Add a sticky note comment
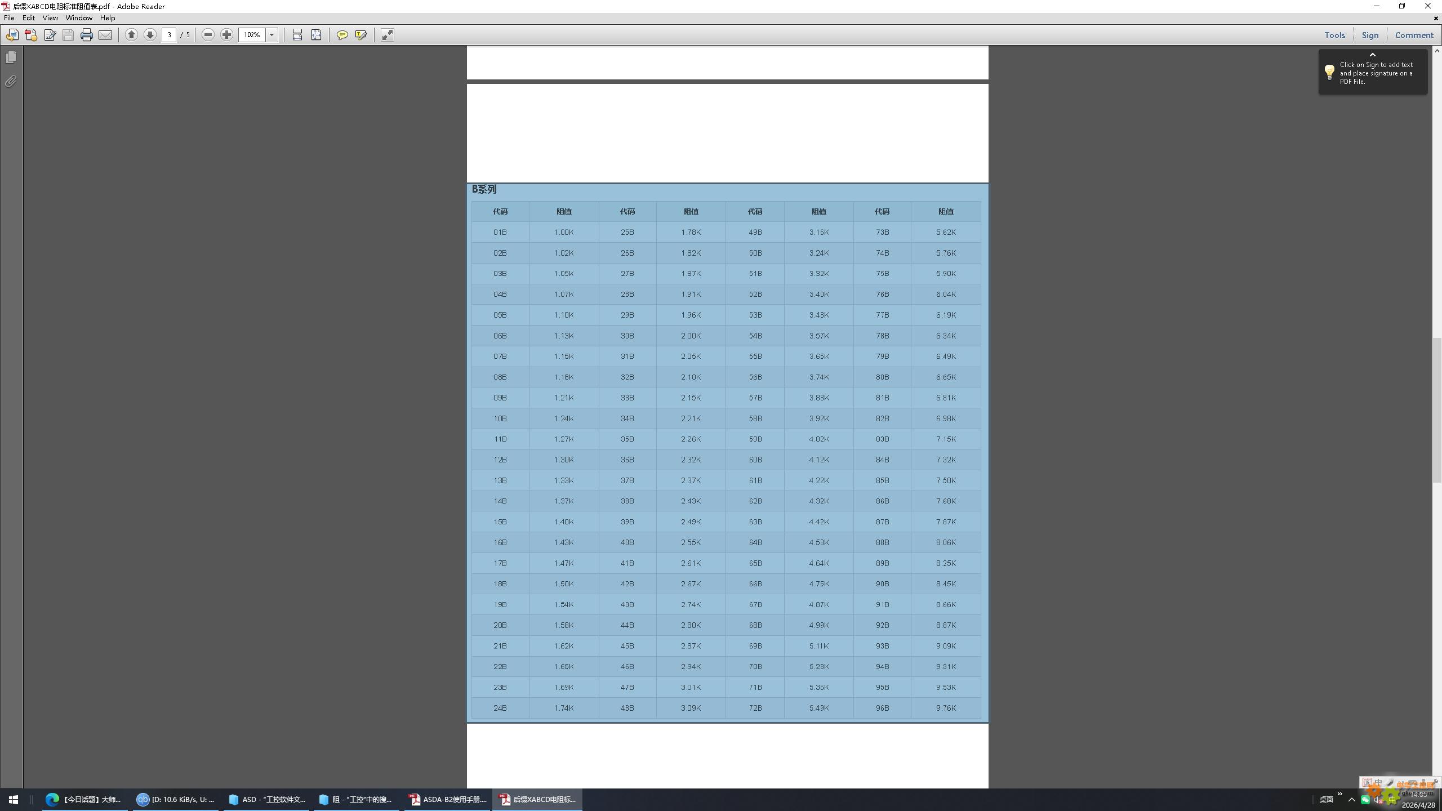The height and width of the screenshot is (811, 1442). [x=342, y=35]
